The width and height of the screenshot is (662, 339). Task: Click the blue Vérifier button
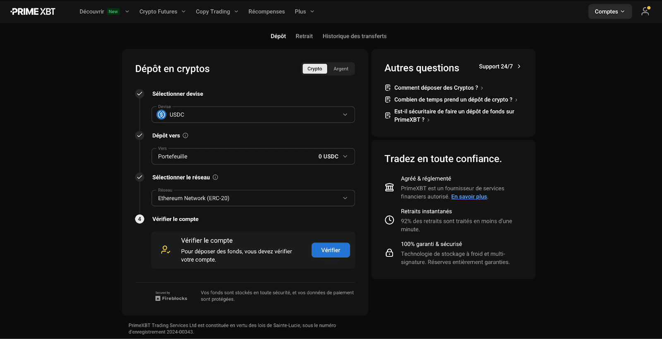click(x=331, y=250)
